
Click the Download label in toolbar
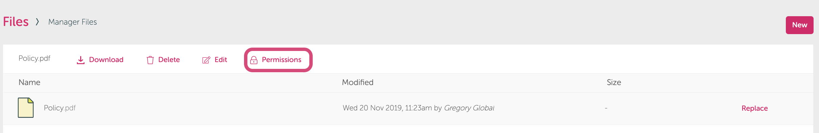(106, 60)
